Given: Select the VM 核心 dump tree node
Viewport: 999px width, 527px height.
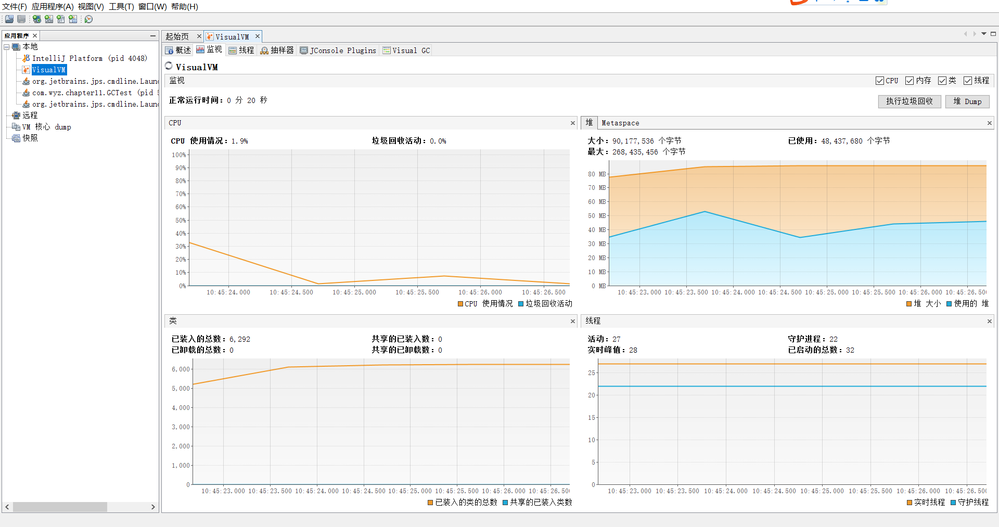Looking at the screenshot, I should 47,127.
